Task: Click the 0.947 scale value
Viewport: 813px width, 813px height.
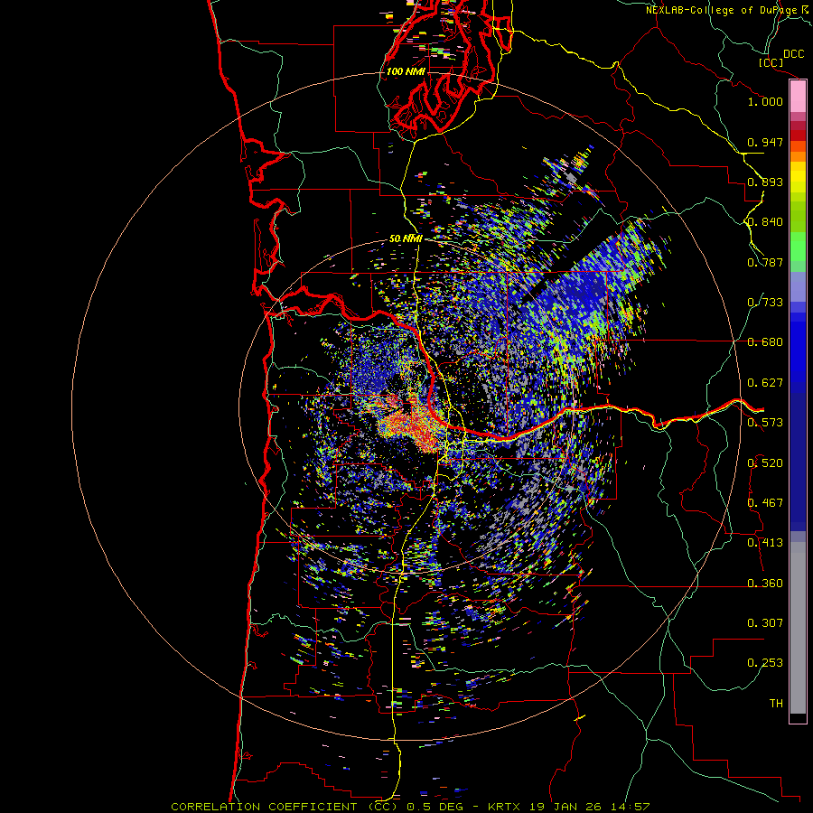Action: pos(765,142)
